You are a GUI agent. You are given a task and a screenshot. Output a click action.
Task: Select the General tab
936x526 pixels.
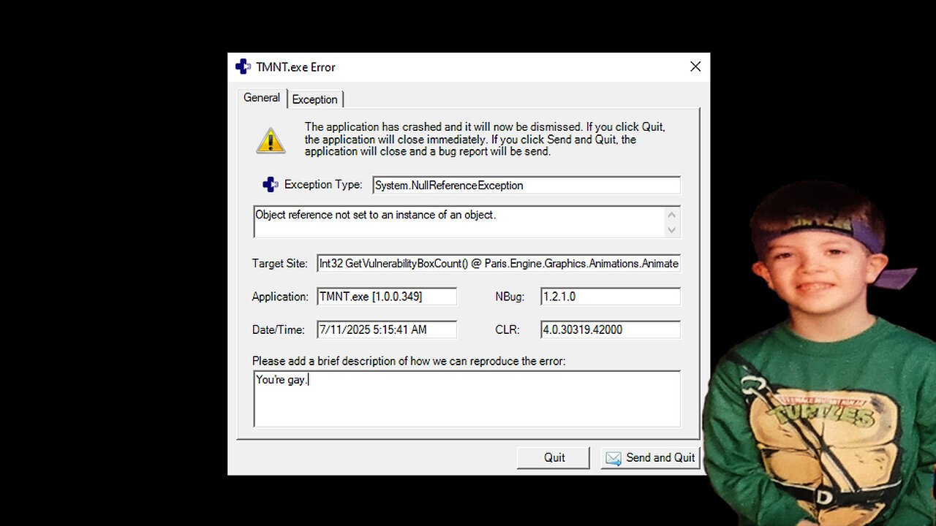click(262, 98)
